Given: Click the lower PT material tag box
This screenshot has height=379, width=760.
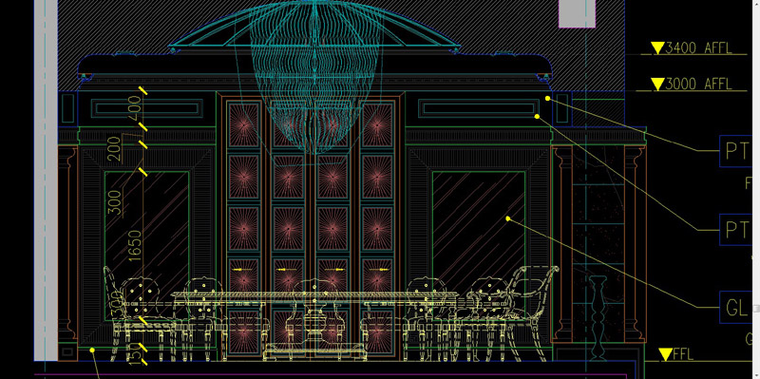Looking at the screenshot, I should [735, 229].
